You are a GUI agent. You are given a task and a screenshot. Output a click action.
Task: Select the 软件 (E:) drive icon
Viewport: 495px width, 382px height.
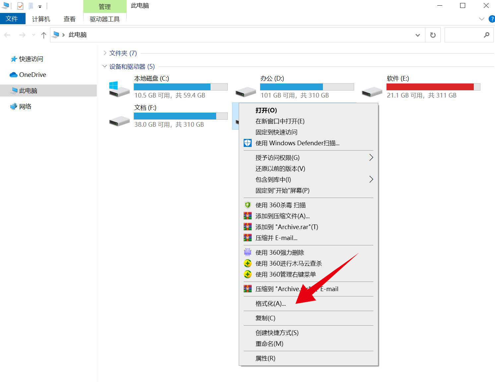pos(372,92)
